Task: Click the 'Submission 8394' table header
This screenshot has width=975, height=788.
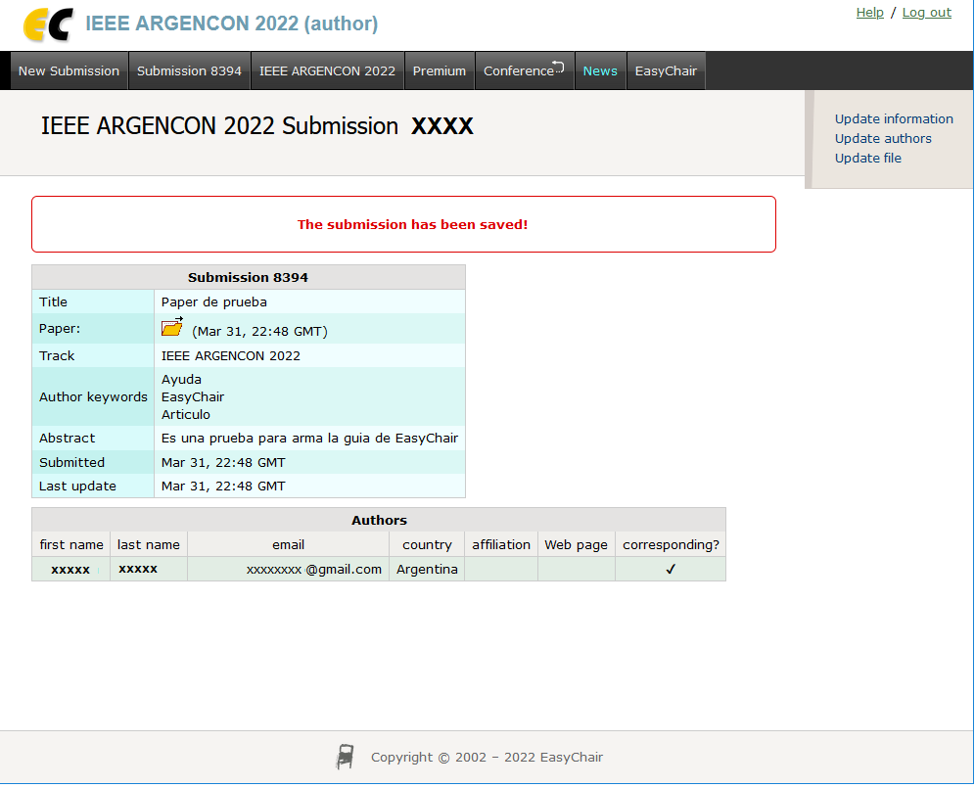Action: pos(248,277)
